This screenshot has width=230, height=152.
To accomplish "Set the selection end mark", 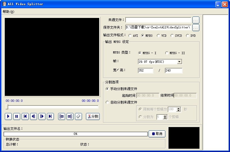I will [x=70, y=116].
